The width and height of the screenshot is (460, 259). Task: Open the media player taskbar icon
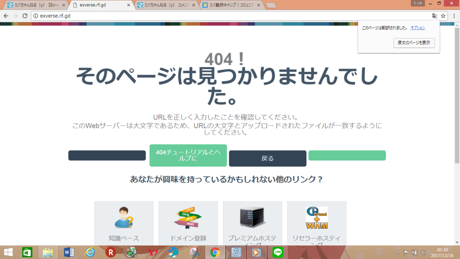pos(257,252)
